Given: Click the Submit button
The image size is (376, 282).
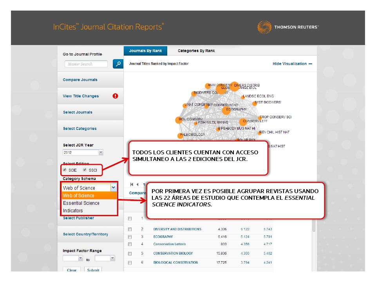Looking at the screenshot, I should pos(93,269).
